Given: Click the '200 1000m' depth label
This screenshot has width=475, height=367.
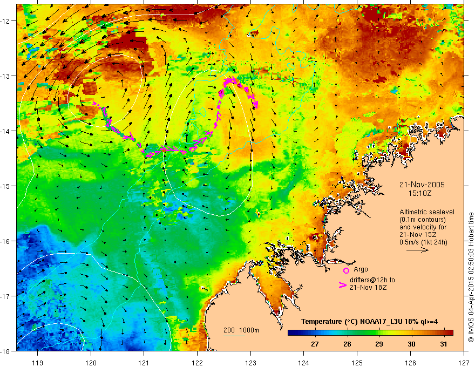Looking at the screenshot, I should (241, 330).
